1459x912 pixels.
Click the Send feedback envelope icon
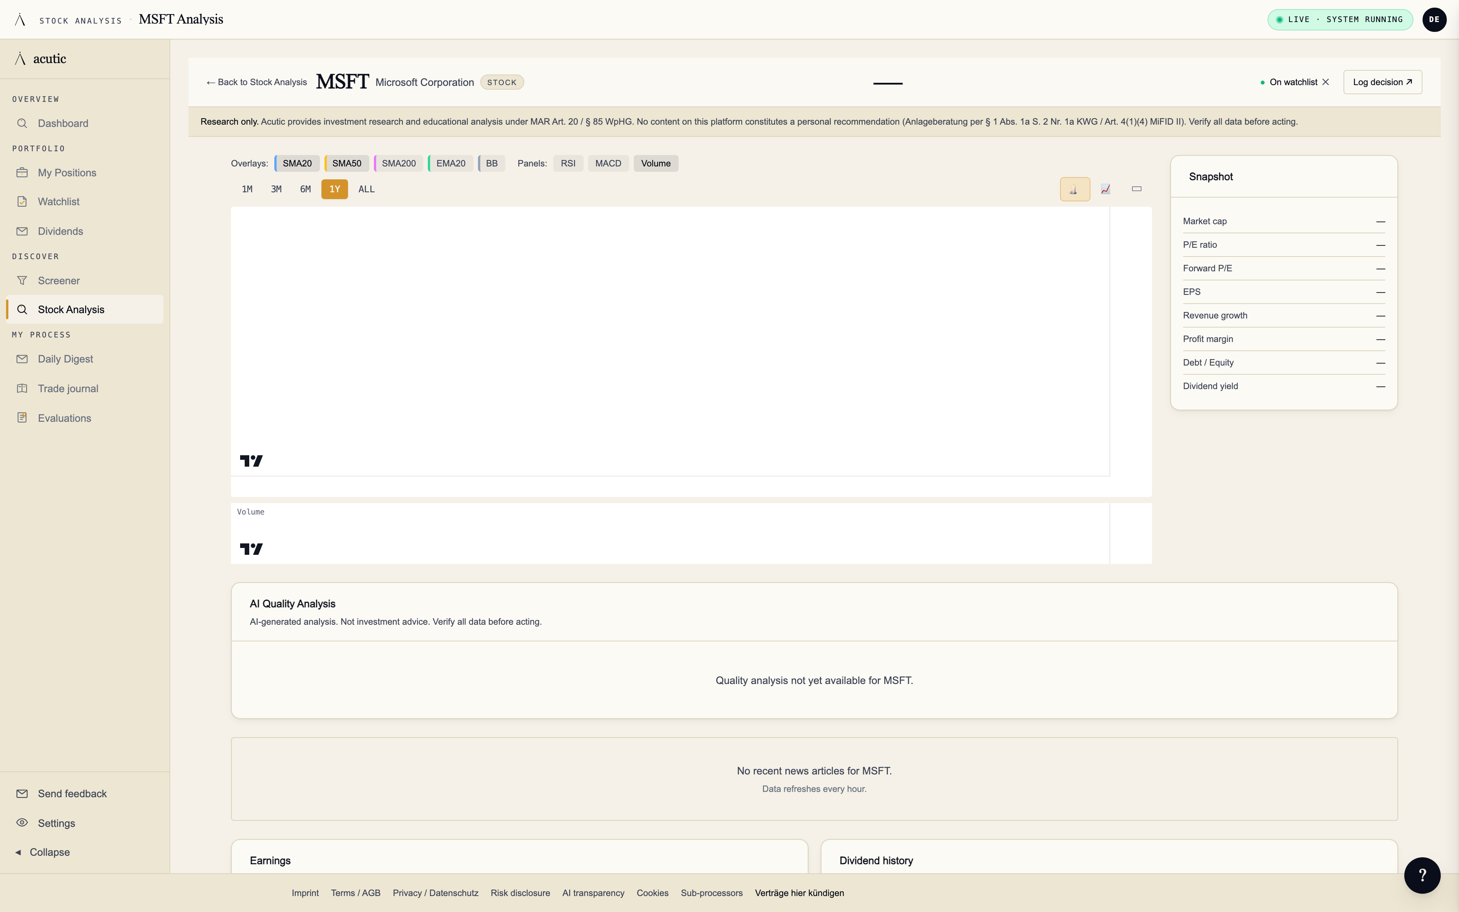[22, 793]
